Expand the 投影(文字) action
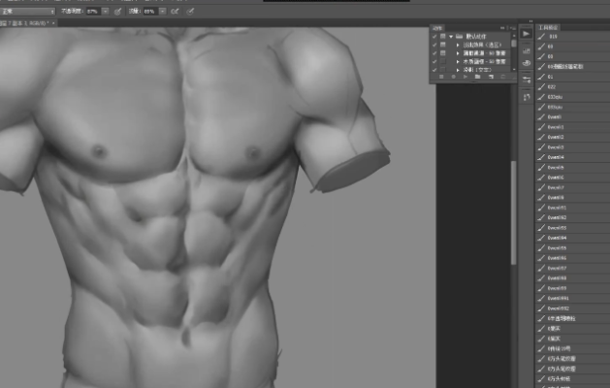 click(458, 70)
